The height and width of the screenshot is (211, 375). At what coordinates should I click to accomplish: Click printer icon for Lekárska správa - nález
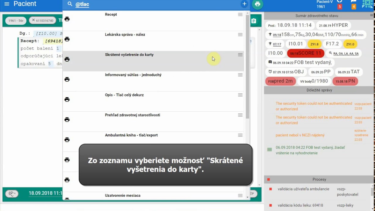[67, 39]
